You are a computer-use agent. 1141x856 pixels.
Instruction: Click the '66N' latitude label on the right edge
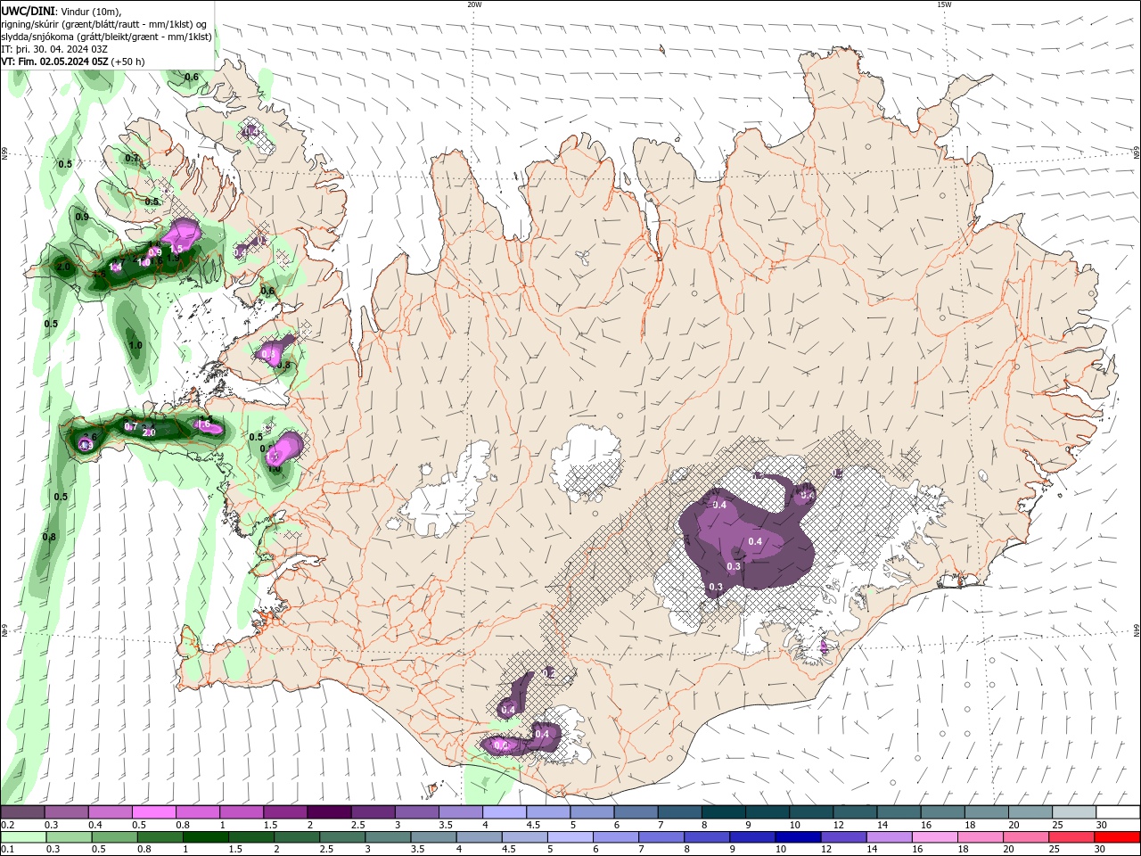click(1137, 153)
